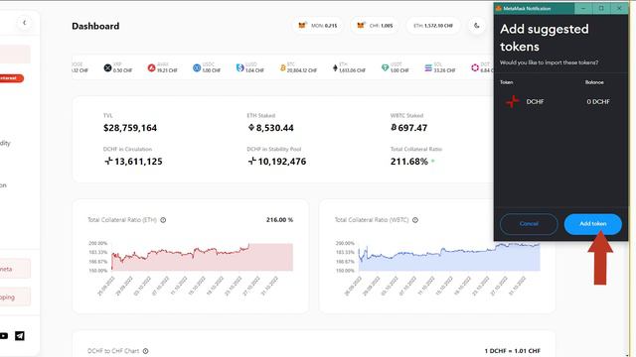Open info for Total Collateral Ratio (ETH)

pos(163,220)
